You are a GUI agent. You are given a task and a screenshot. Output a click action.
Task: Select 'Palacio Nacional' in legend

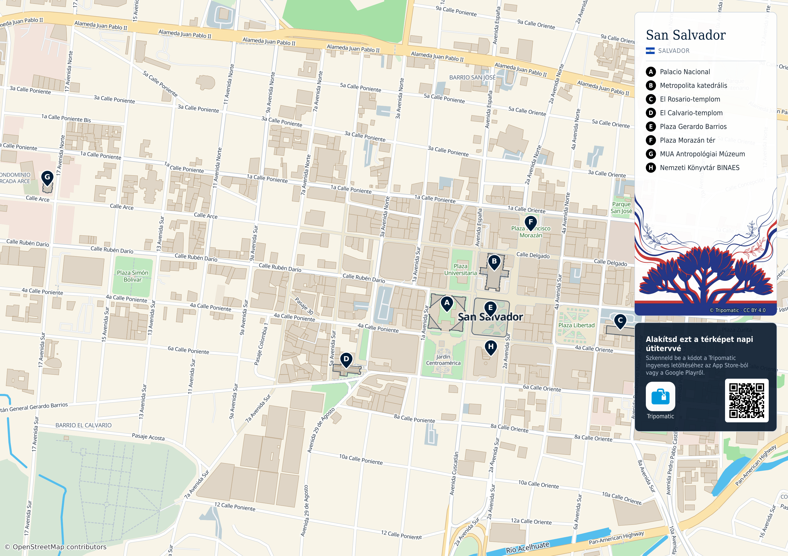point(685,72)
